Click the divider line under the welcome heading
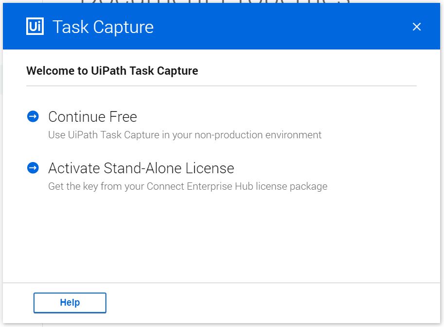The height and width of the screenshot is (327, 444). (221, 85)
